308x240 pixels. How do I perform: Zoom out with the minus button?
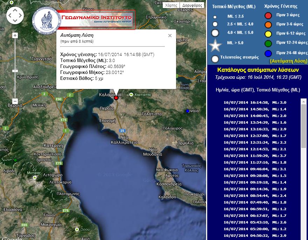[15, 102]
